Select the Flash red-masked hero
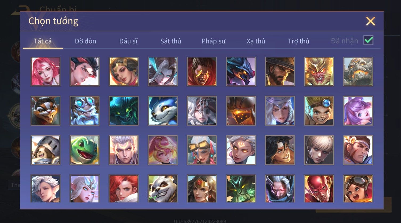 (x=319, y=189)
